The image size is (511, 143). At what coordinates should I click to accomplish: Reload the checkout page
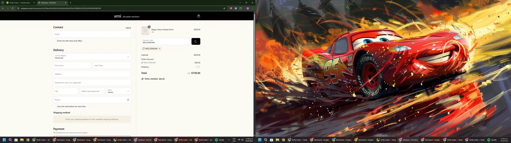[13, 8]
